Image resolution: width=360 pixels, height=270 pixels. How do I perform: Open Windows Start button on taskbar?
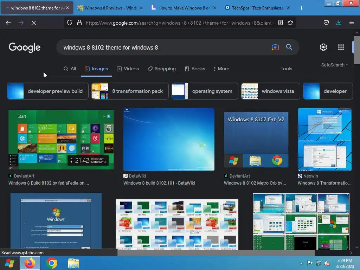9,263
